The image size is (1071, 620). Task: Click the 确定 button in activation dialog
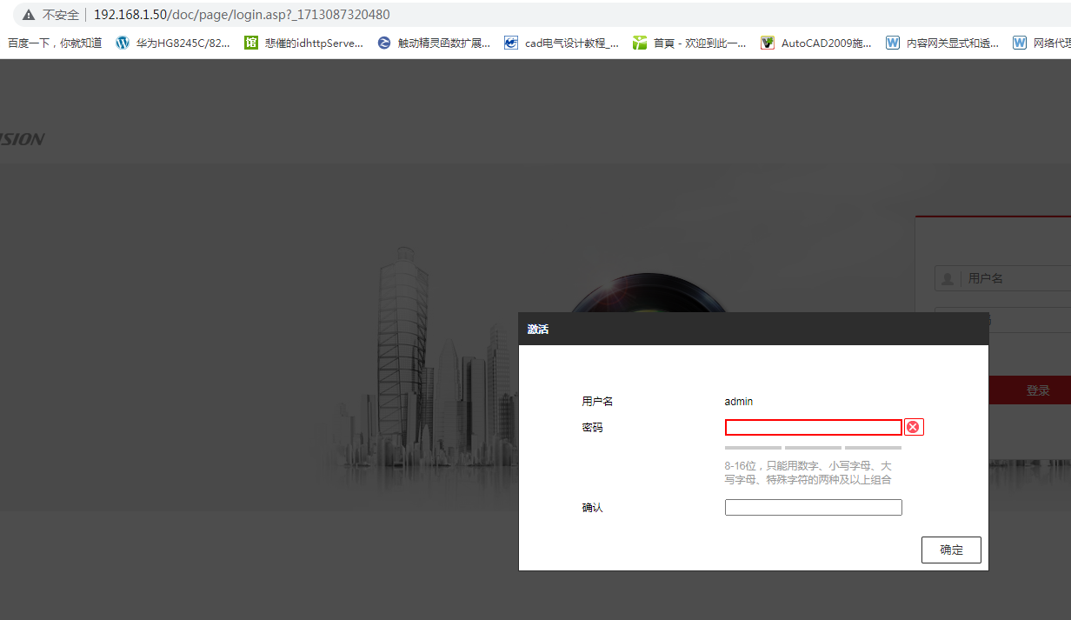(951, 550)
